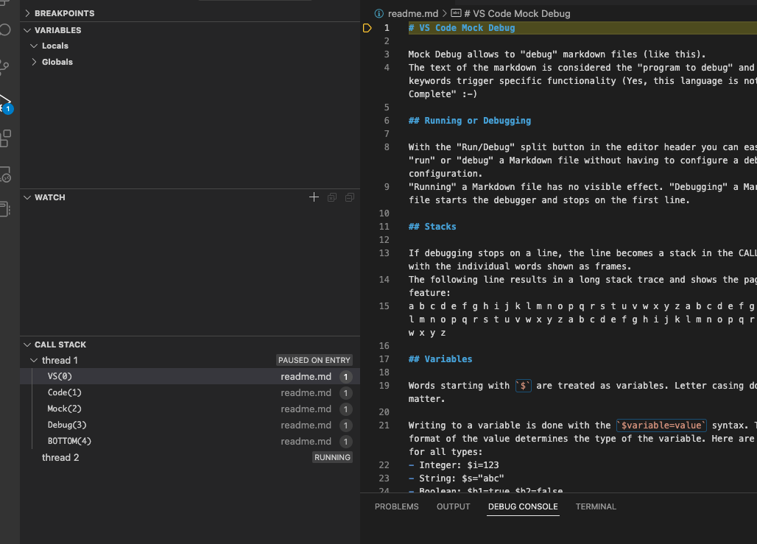Collapse the Call Stack section

point(27,345)
